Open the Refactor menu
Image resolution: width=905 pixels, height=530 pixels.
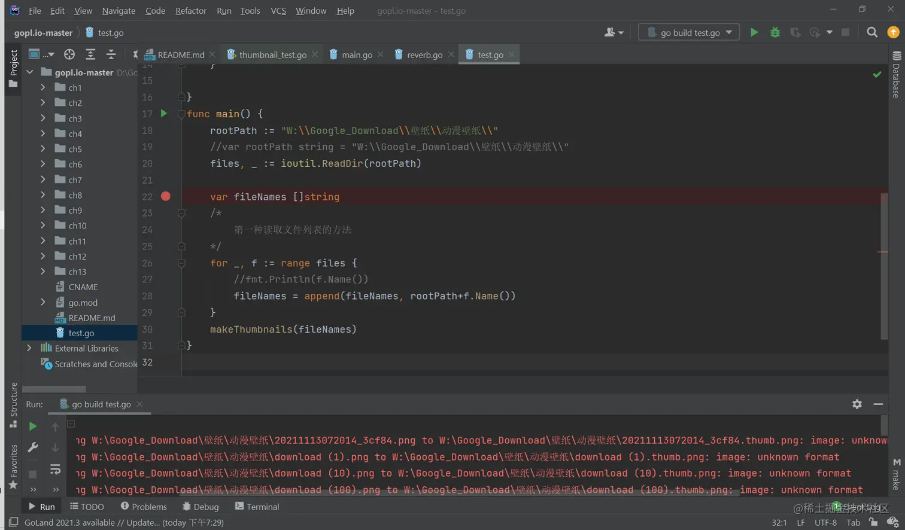pyautogui.click(x=191, y=11)
